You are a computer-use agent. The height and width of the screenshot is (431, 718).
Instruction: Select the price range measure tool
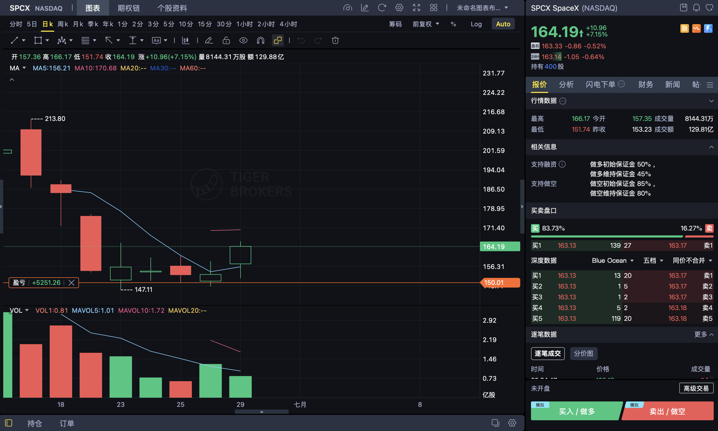coord(133,40)
